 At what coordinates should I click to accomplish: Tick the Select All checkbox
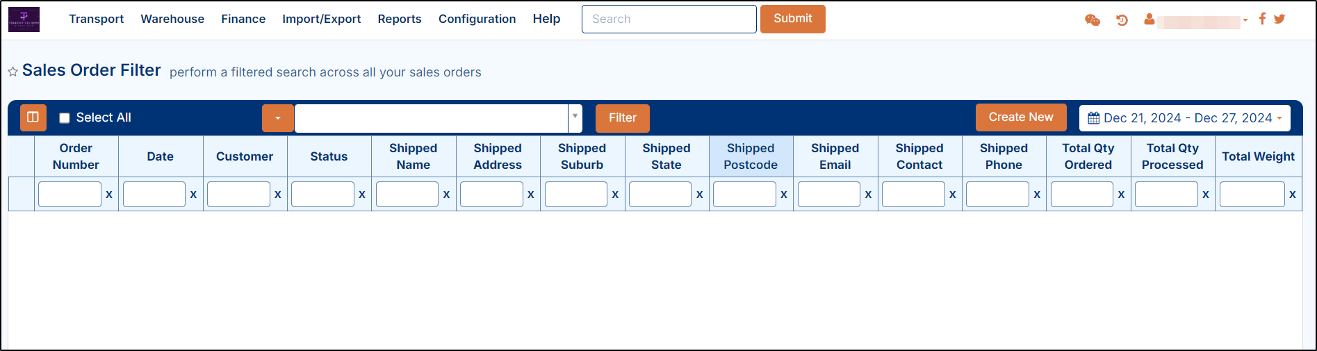pyautogui.click(x=65, y=118)
